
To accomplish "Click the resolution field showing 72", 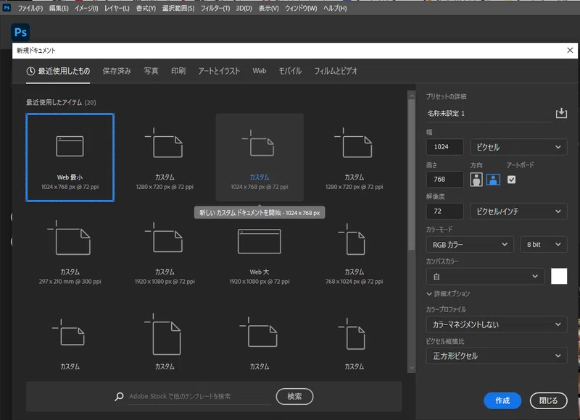I will 444,211.
